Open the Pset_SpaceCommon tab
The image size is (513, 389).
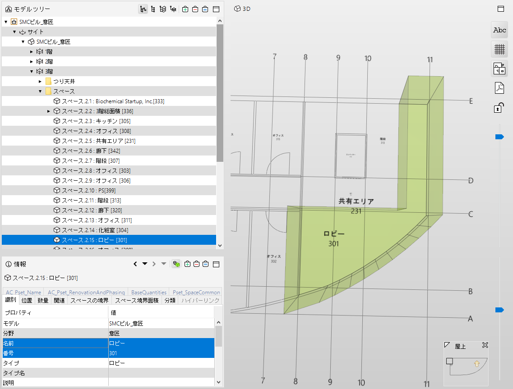point(196,292)
